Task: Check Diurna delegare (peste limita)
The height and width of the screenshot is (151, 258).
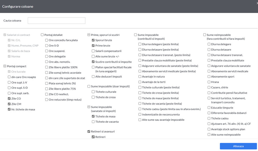Action: click(x=140, y=44)
